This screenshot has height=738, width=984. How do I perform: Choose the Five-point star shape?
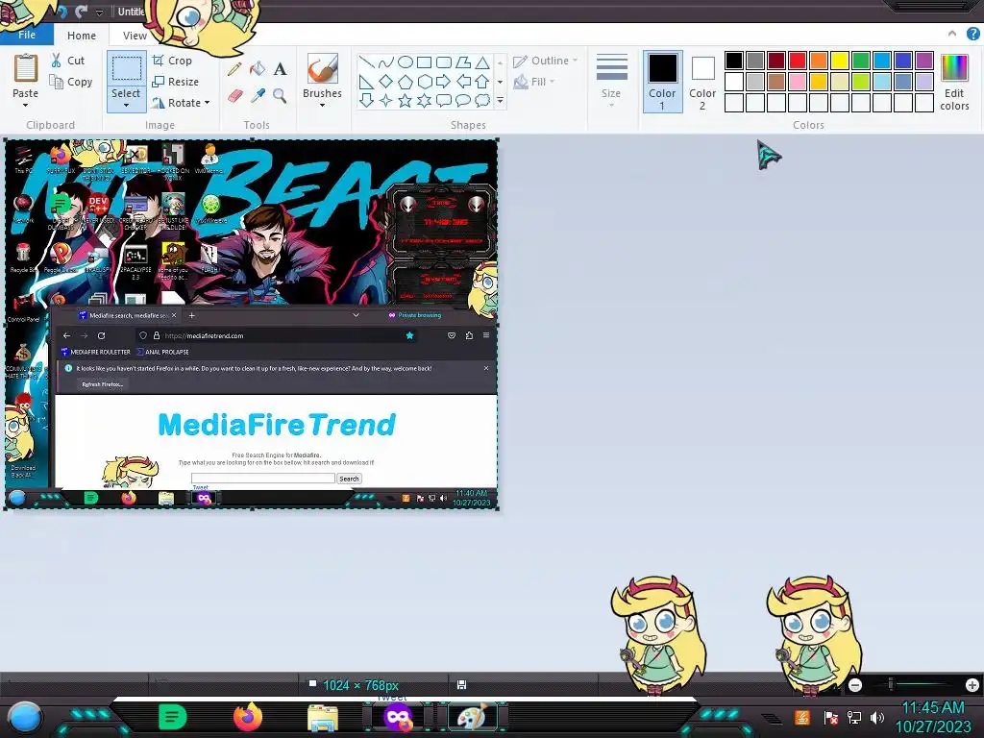pos(406,100)
